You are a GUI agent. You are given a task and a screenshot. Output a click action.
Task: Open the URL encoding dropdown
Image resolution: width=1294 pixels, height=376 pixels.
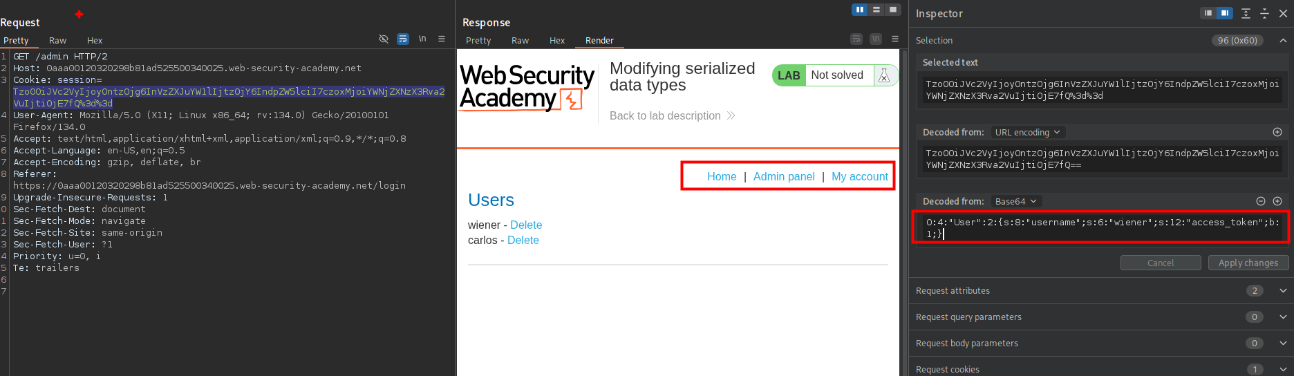click(1027, 132)
